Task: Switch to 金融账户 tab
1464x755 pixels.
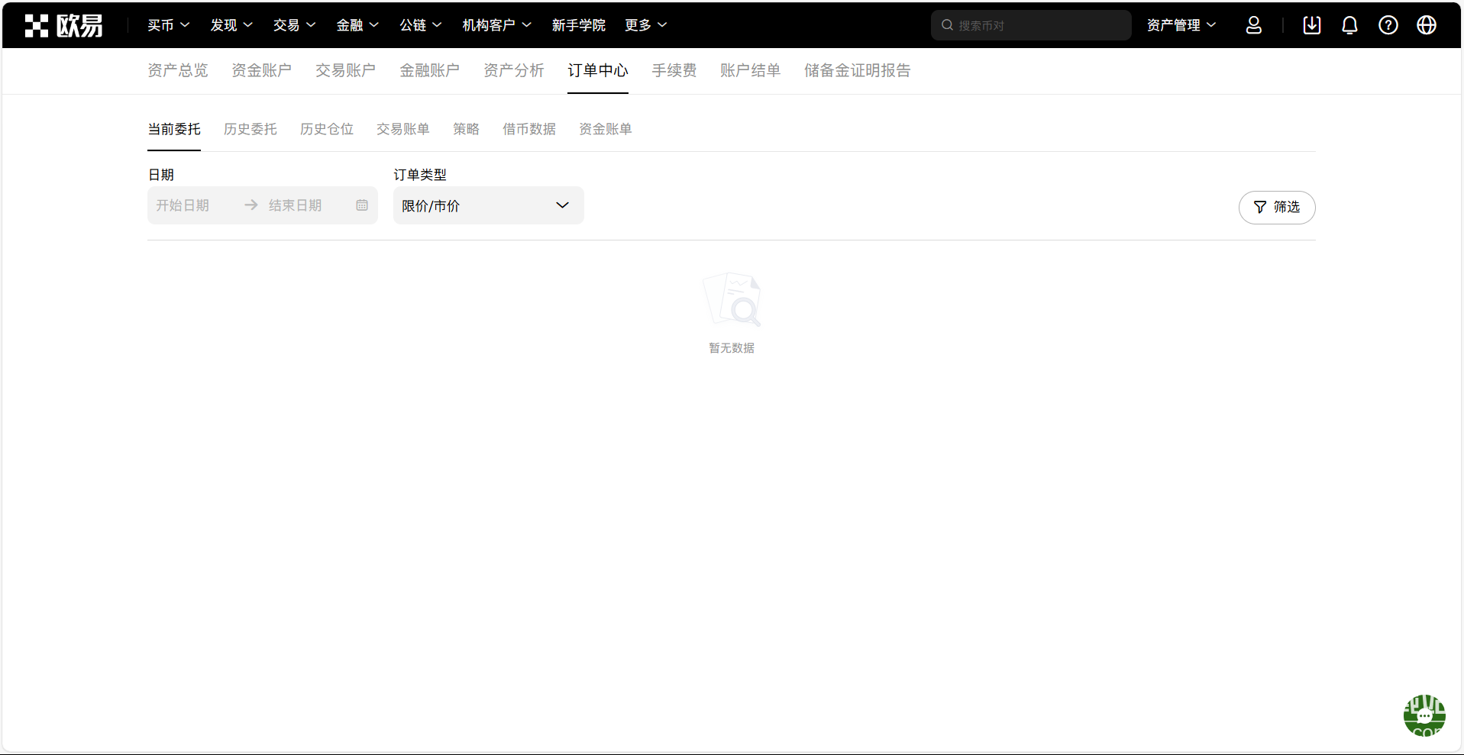Action: 430,70
